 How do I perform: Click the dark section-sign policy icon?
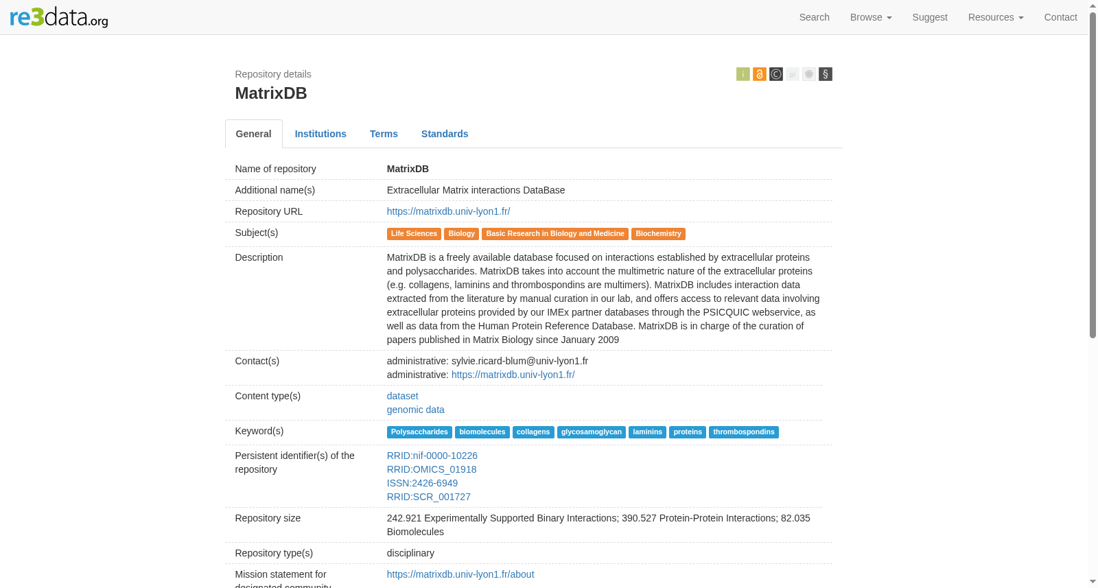coord(825,74)
